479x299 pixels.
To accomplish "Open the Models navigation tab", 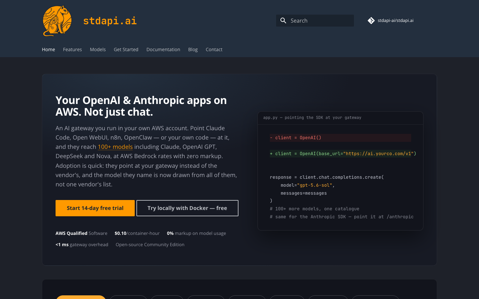I will point(98,50).
